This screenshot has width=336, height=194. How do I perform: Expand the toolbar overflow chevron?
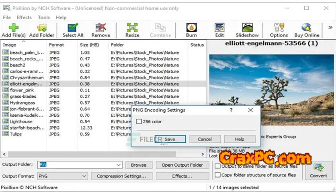tap(330, 27)
